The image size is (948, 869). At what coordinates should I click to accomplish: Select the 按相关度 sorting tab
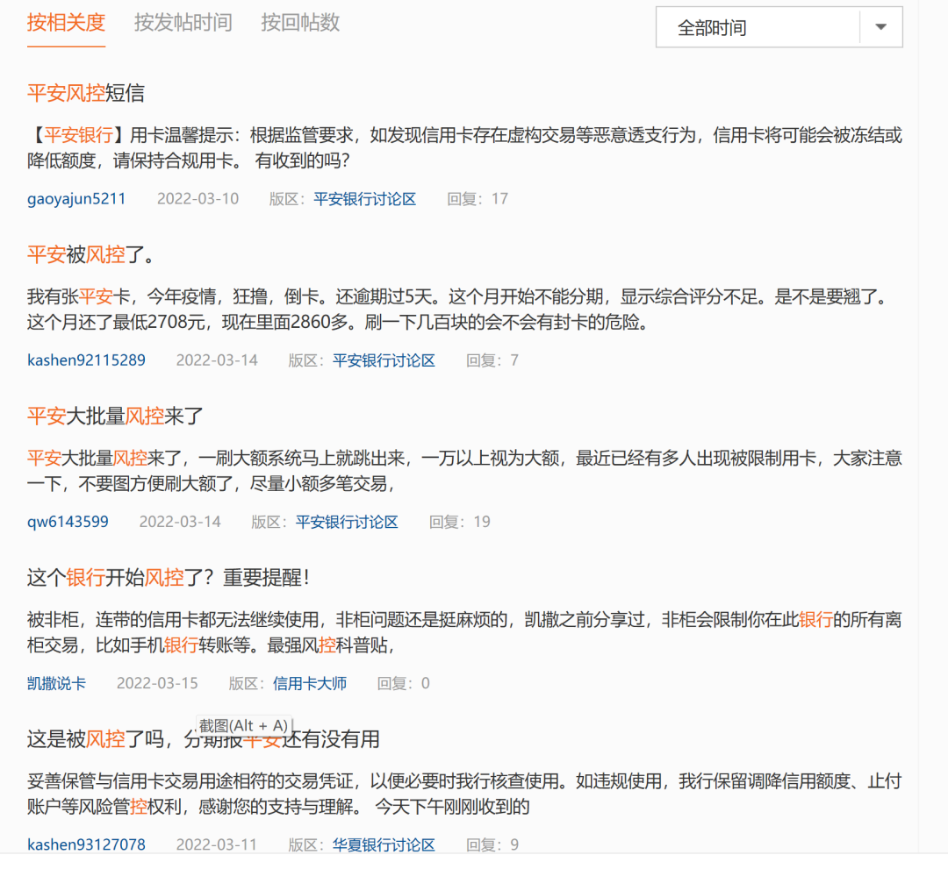66,24
